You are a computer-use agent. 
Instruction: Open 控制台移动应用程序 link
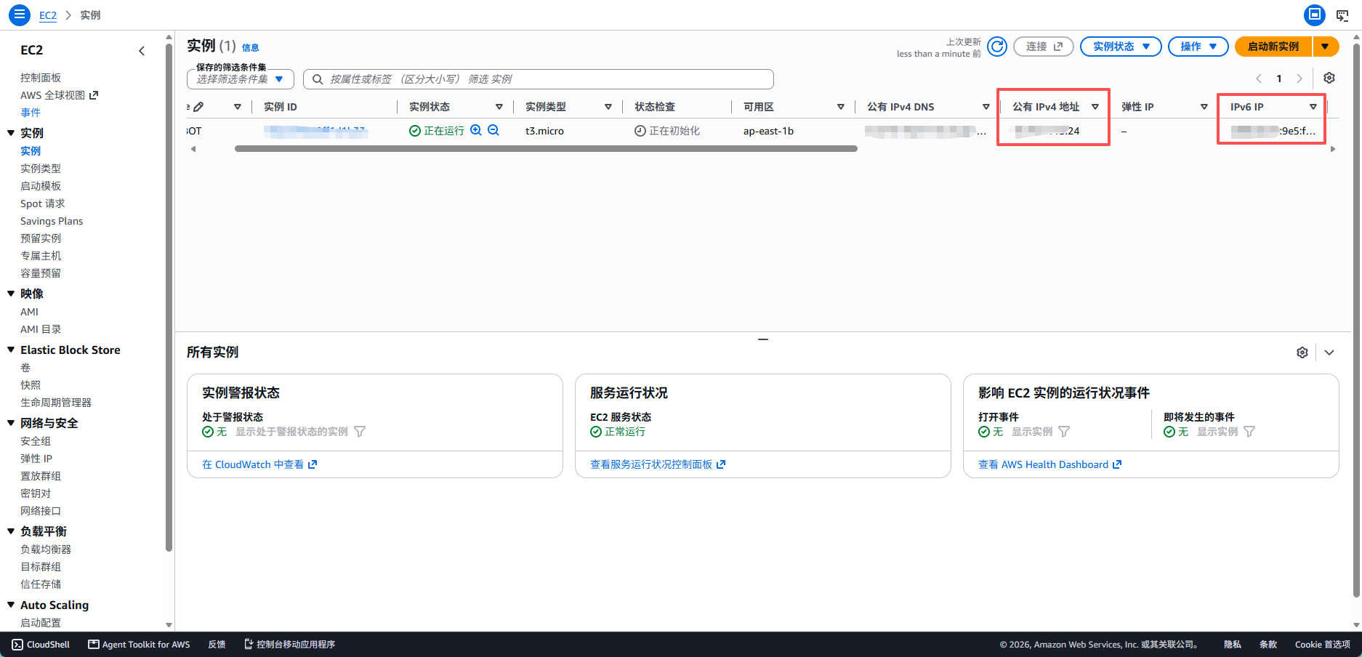pos(289,645)
